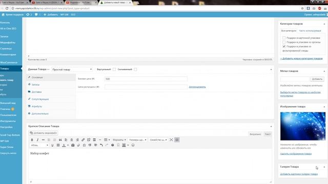Open the font sizes dropdown

(x=138, y=140)
